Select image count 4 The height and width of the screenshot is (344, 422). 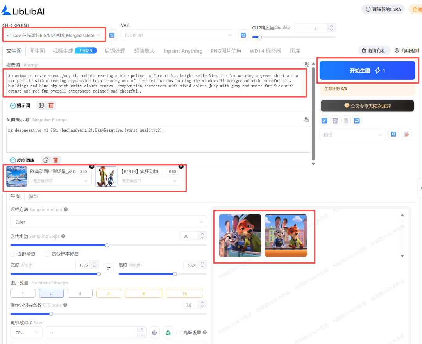109,293
